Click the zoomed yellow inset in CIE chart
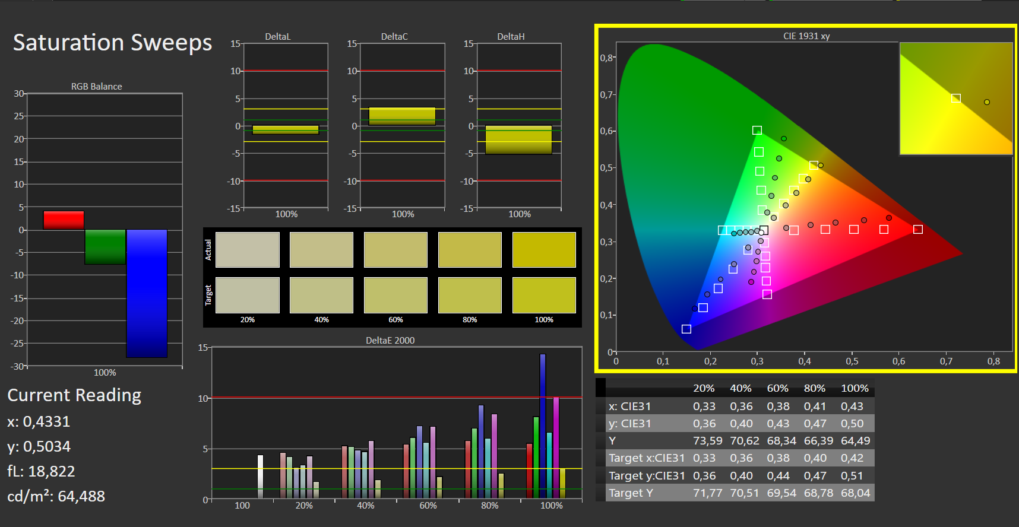The image size is (1019, 527). coord(956,99)
